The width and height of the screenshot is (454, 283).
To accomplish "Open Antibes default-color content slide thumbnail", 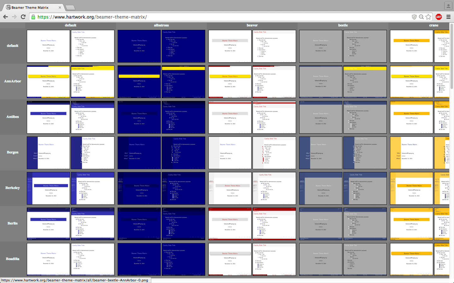I will (93, 117).
